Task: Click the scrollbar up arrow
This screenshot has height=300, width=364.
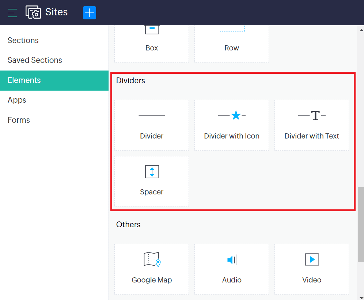Action: [x=361, y=30]
